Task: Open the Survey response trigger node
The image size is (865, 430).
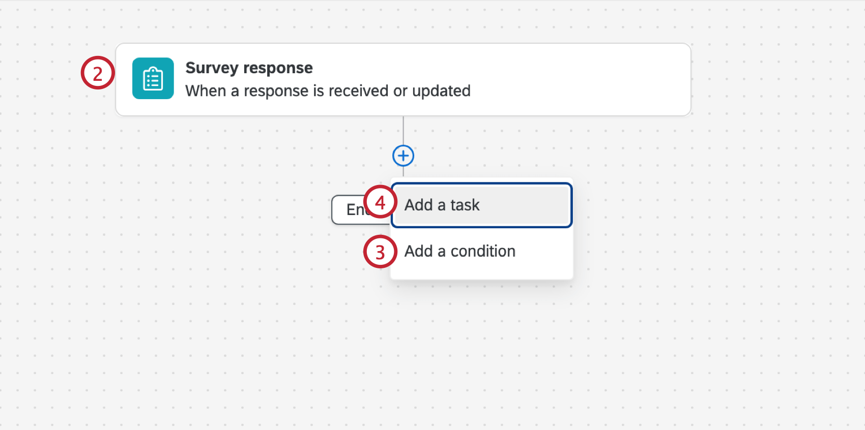Action: [x=402, y=79]
